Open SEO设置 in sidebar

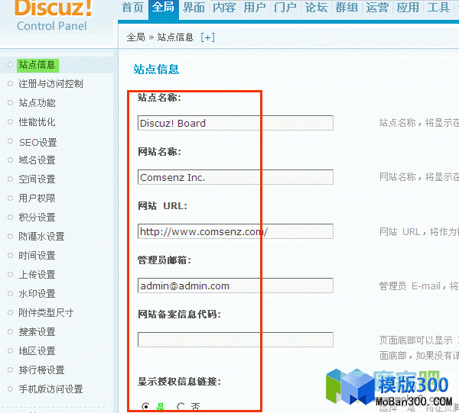pyautogui.click(x=37, y=142)
